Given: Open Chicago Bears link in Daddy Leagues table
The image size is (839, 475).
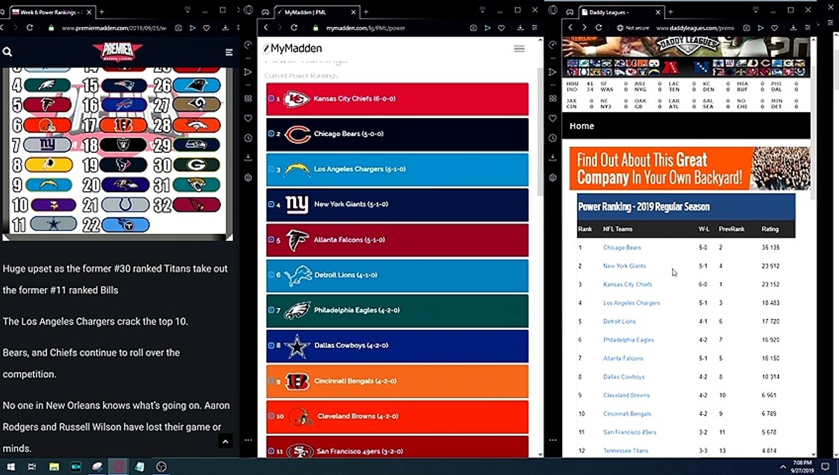Looking at the screenshot, I should point(622,247).
